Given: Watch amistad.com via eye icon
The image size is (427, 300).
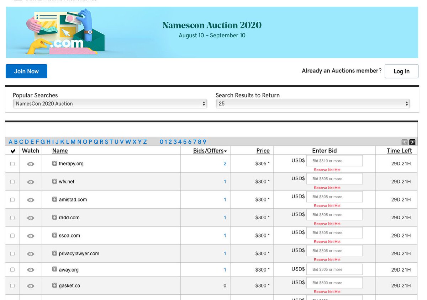Looking at the screenshot, I should 31,200.
